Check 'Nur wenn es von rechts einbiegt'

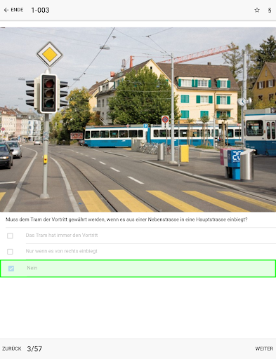[10, 252]
